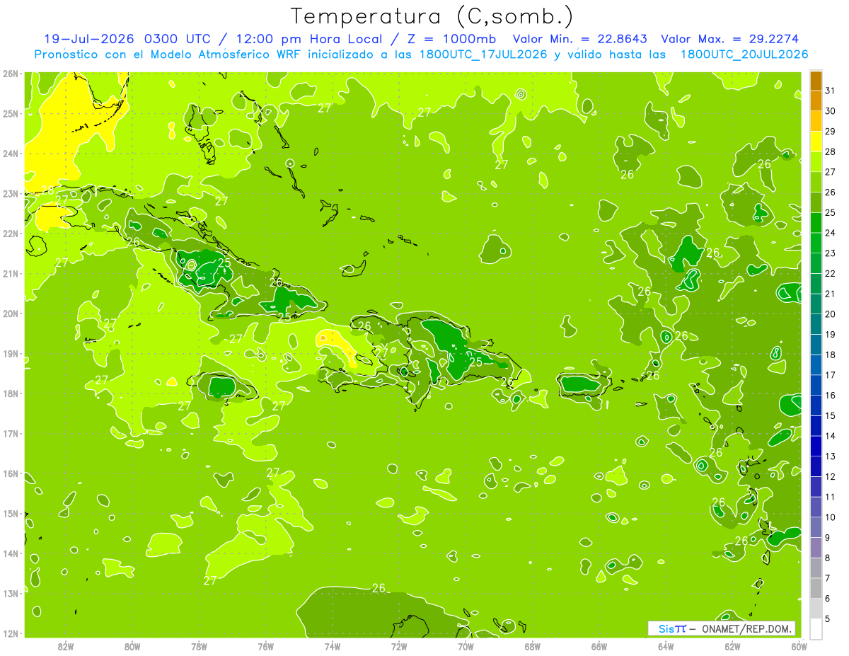Click the 16N latitude axis label
This screenshot has width=849, height=656.
(11, 473)
